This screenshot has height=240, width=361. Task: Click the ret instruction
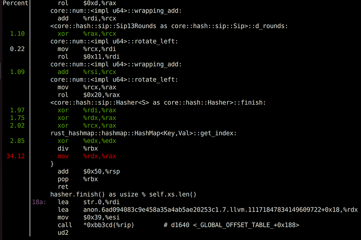pos(63,187)
